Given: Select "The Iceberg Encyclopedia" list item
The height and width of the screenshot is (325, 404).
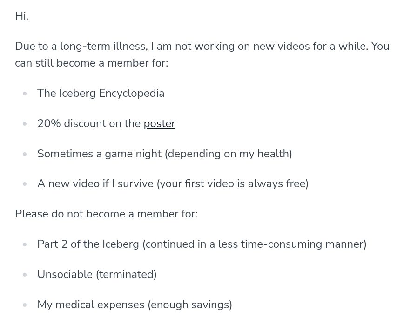Looking at the screenshot, I should (x=101, y=93).
